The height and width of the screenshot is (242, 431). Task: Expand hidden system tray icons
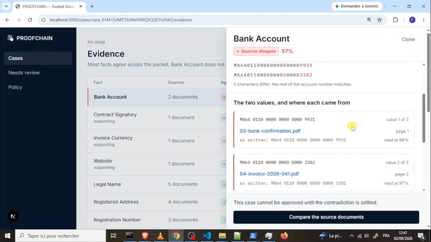click(x=351, y=236)
